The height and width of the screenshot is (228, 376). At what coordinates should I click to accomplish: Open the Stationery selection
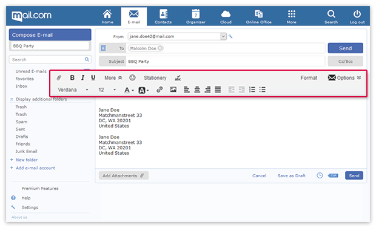(155, 78)
